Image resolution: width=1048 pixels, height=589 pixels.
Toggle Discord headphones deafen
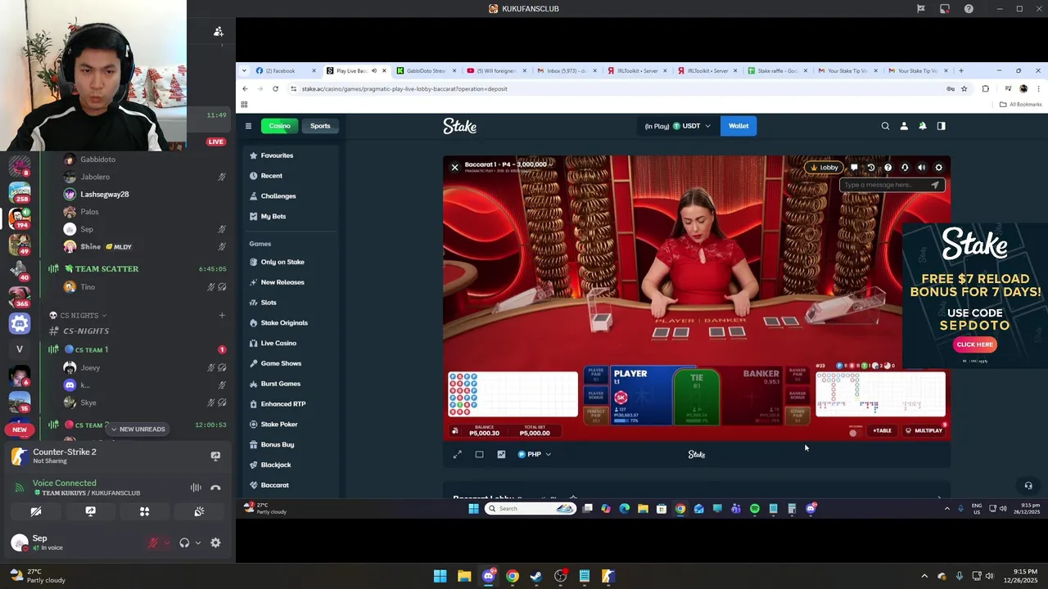tap(184, 542)
